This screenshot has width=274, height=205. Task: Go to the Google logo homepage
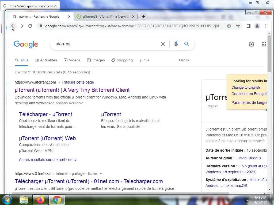tap(26, 44)
